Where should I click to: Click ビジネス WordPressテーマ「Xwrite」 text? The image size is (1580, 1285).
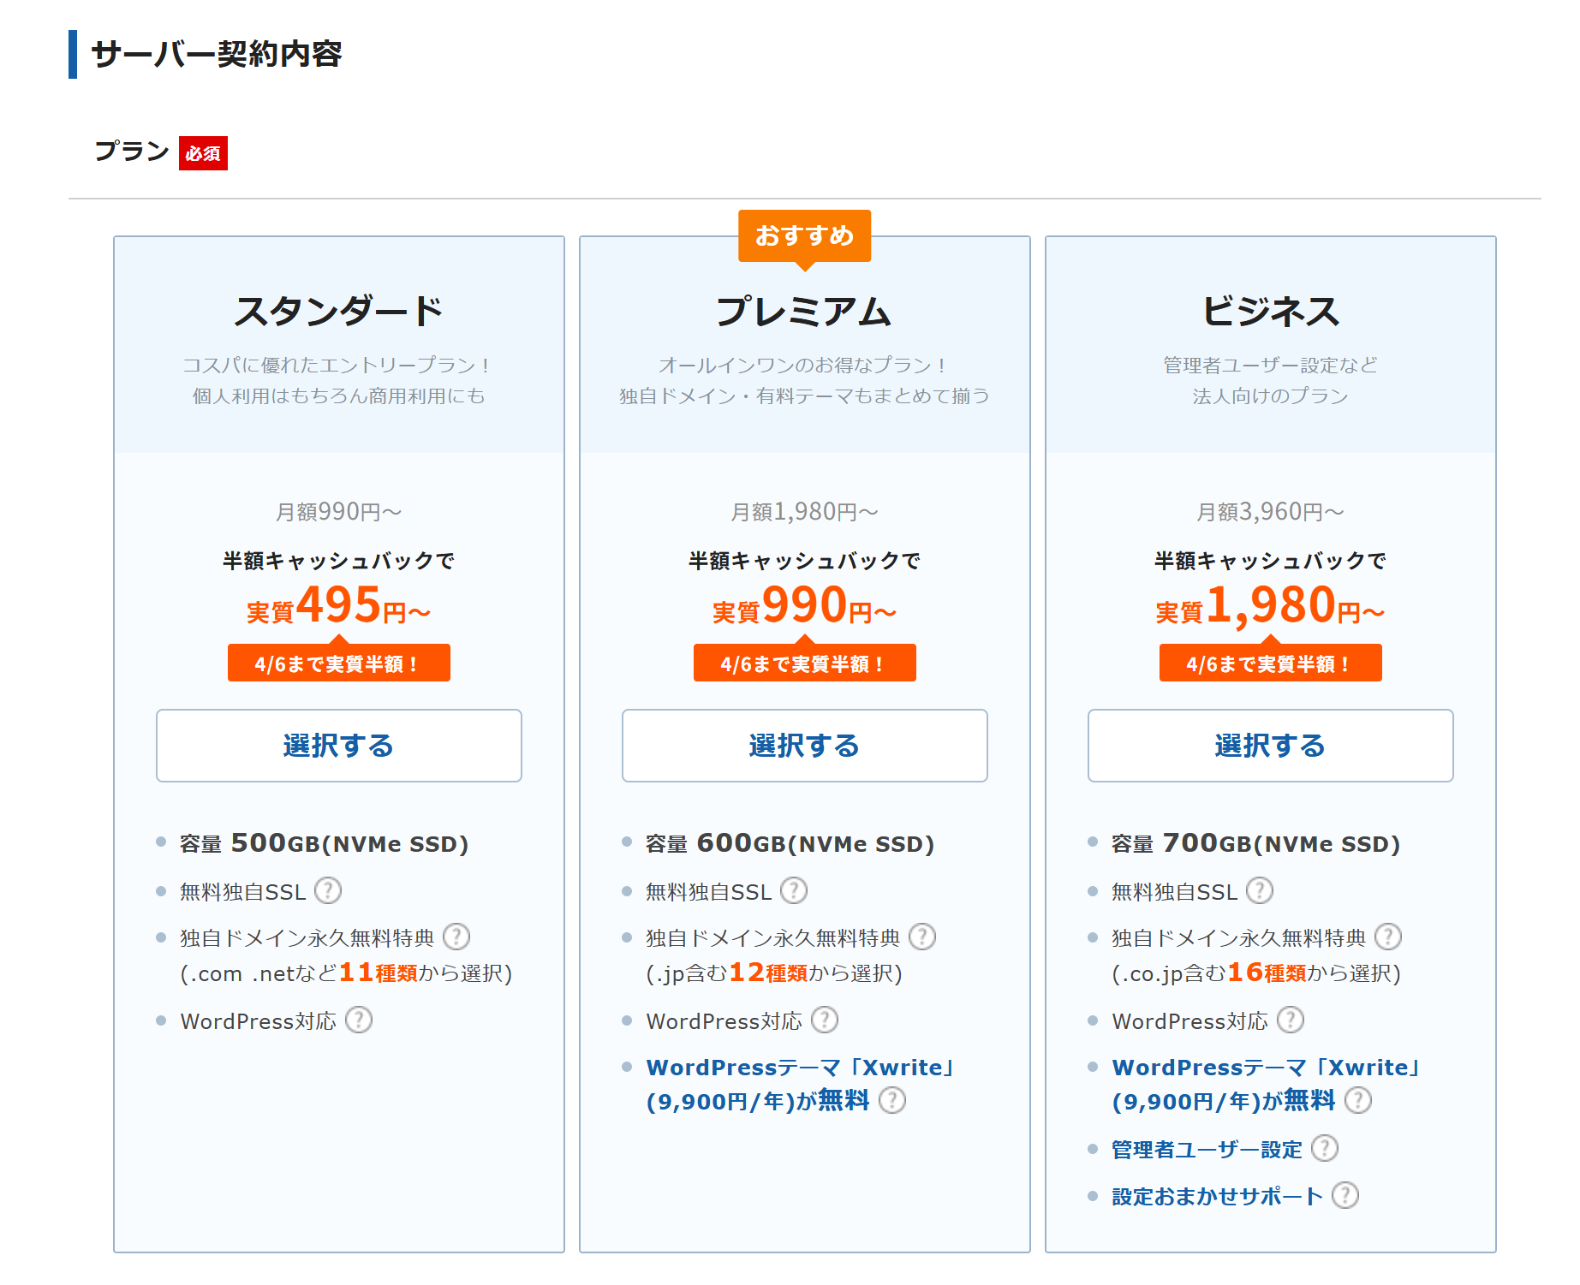click(x=1267, y=1068)
